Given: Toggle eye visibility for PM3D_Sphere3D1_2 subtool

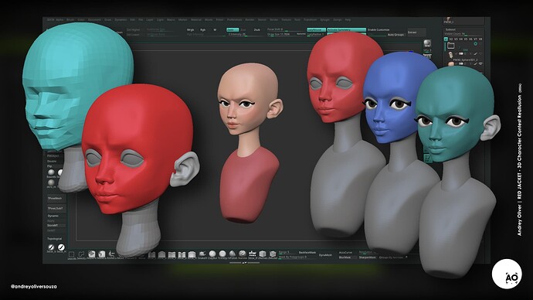Looking at the screenshot, I should (x=480, y=63).
